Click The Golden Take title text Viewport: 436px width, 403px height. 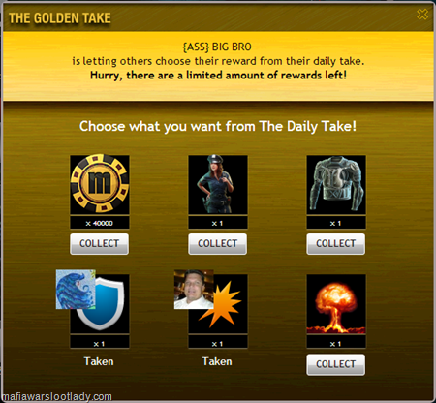60,18
